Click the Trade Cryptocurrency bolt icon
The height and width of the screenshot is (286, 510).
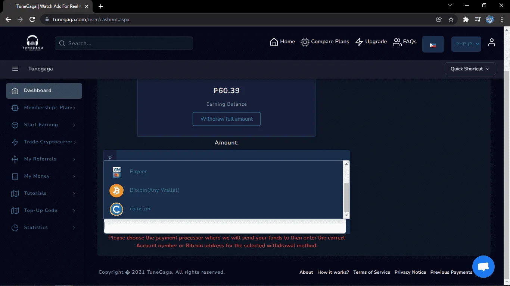coord(15,142)
